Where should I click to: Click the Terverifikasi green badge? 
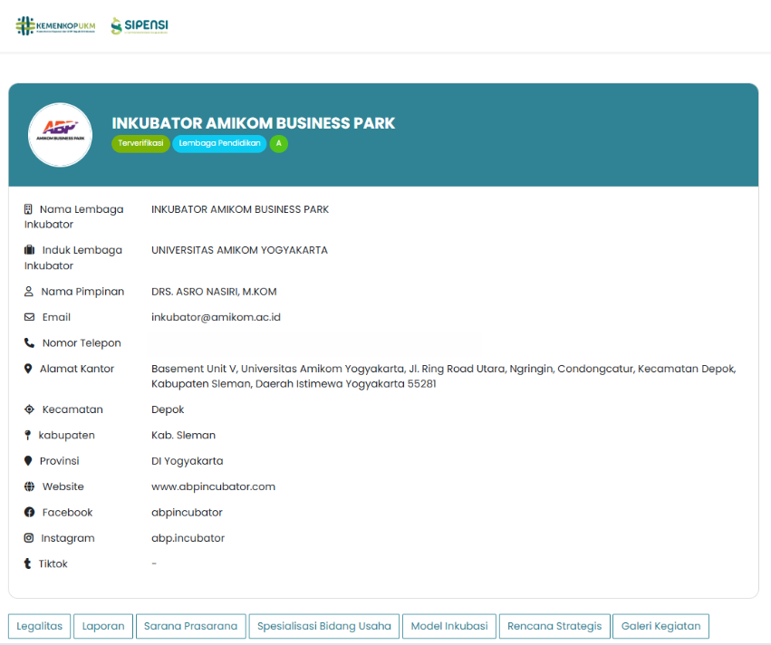click(140, 144)
